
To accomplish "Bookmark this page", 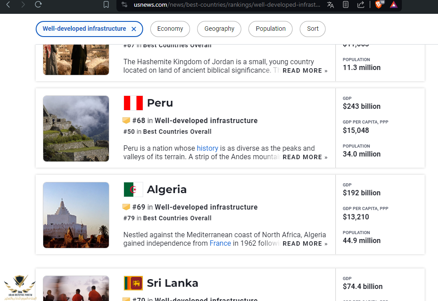I will tap(106, 4).
